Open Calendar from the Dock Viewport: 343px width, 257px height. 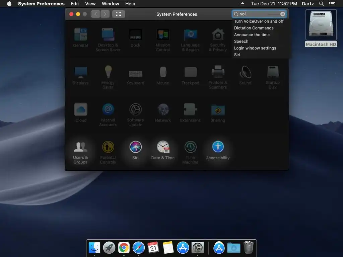pos(153,248)
